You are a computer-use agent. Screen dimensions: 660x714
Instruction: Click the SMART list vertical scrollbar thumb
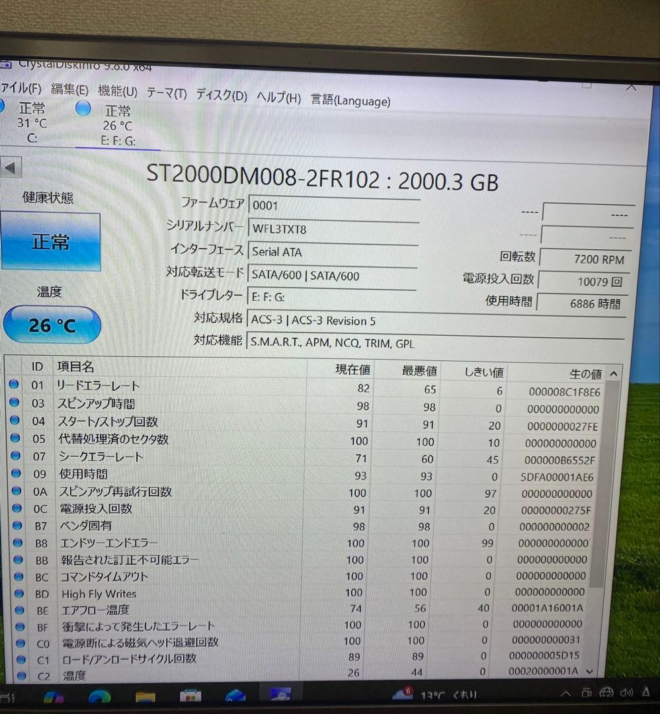(x=604, y=485)
